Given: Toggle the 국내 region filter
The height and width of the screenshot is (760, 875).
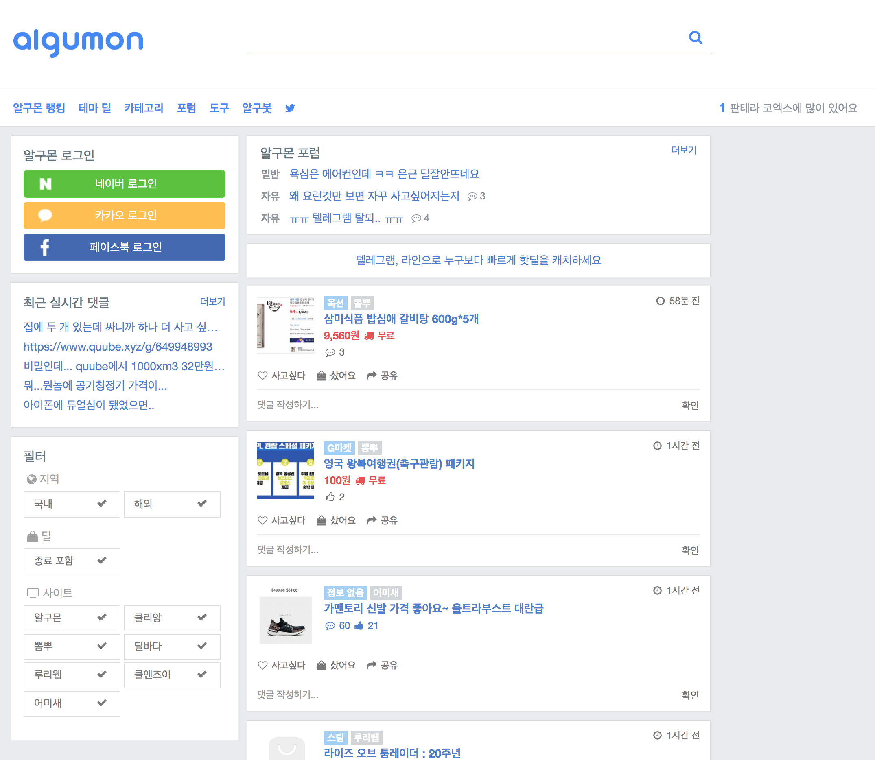Looking at the screenshot, I should 72,504.
